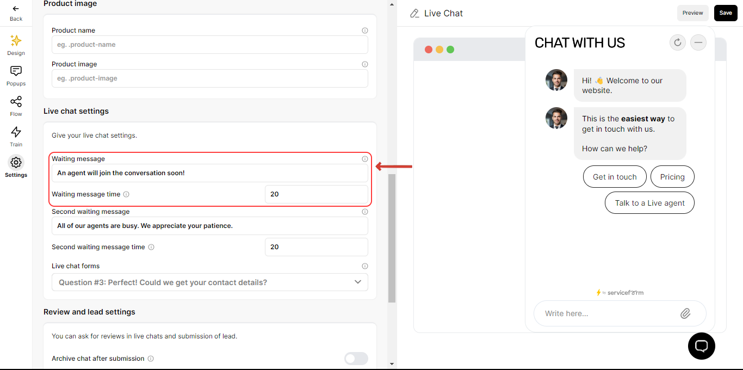The height and width of the screenshot is (370, 743).
Task: Open the Popups section icon
Action: pos(16,71)
